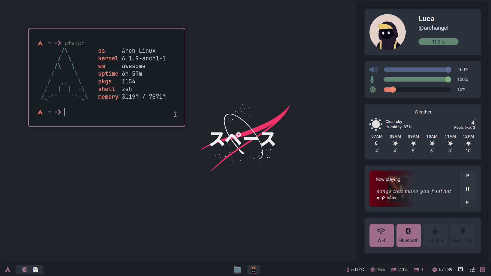This screenshot has height=276, width=491.
Task: Adjust the microphone level slider
Action: 417,79
